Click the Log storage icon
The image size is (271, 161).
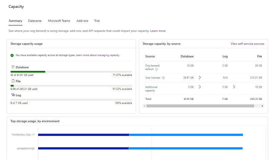[x=13, y=95]
